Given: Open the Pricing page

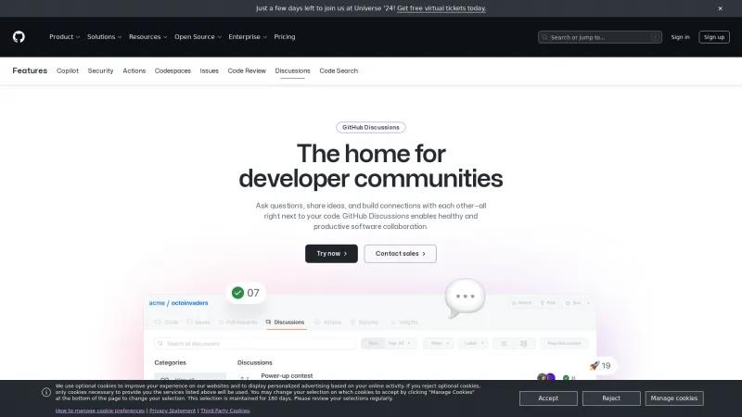Looking at the screenshot, I should (x=285, y=37).
